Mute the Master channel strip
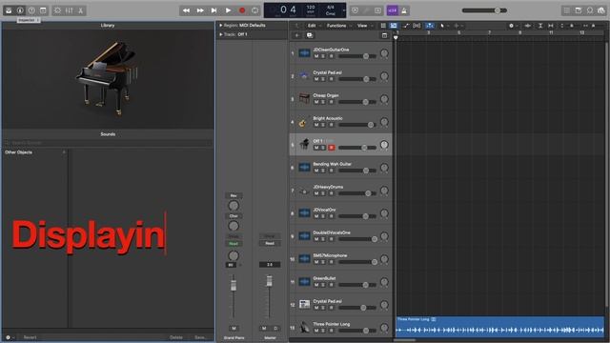 coord(264,328)
